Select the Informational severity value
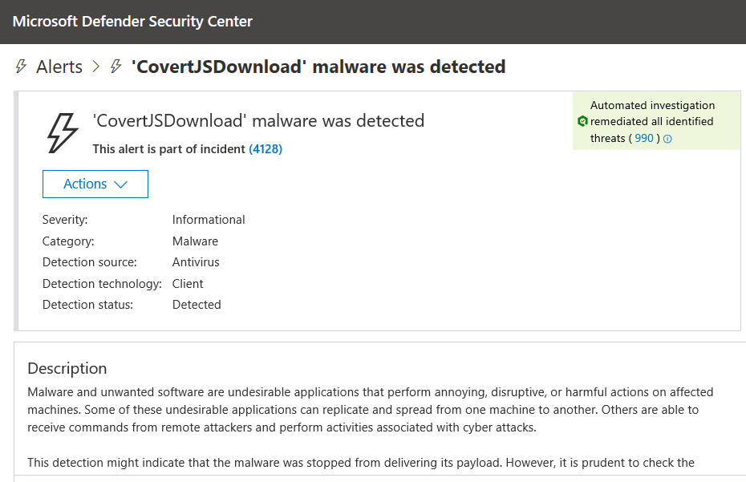746x482 pixels. pyautogui.click(x=209, y=220)
